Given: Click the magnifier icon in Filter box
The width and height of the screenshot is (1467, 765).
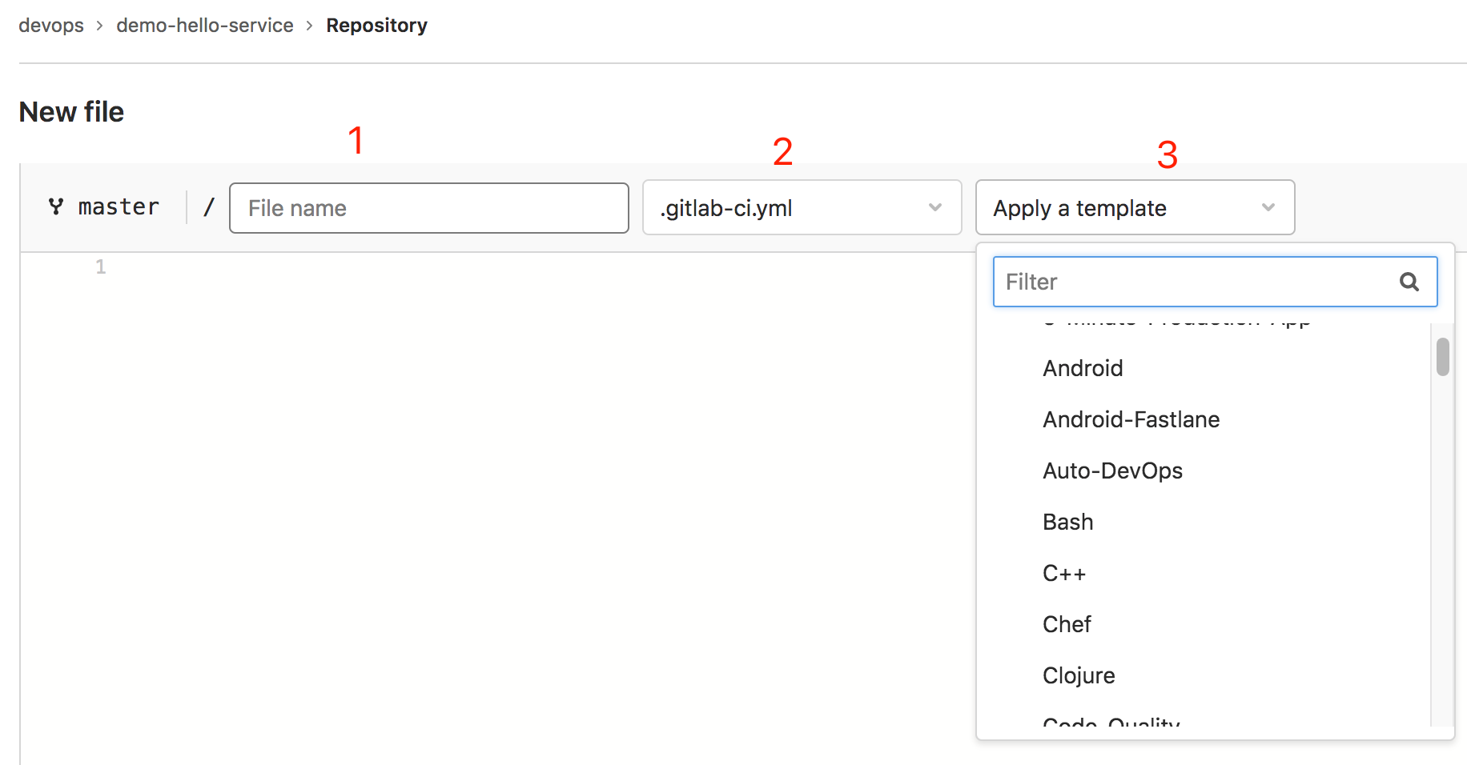Looking at the screenshot, I should point(1409,282).
